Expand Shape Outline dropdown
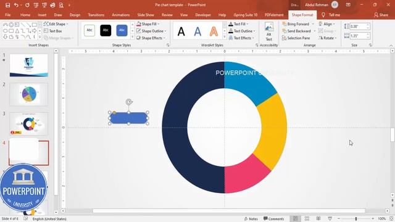 (165, 31)
